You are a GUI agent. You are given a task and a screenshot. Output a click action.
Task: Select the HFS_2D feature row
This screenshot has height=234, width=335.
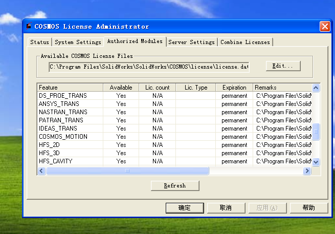point(174,145)
